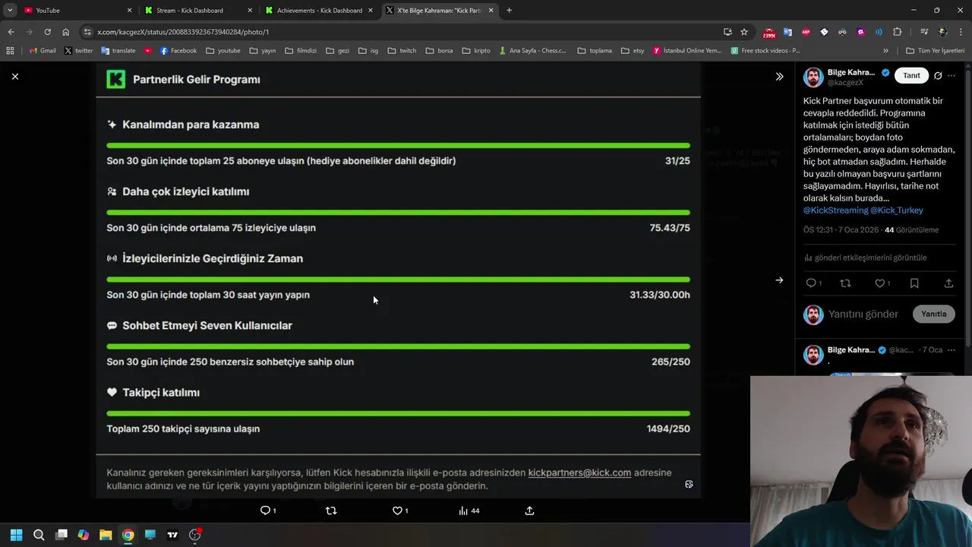Bookmark the tweet in the side panel

pos(914,283)
